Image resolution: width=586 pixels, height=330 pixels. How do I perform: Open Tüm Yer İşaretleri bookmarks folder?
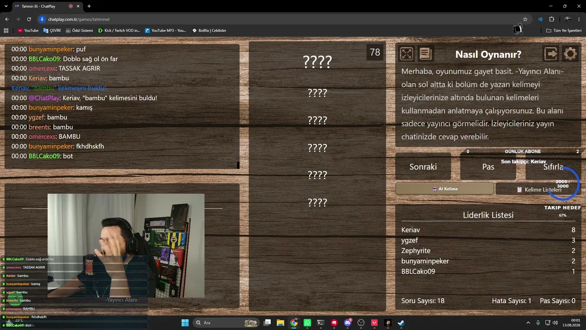[564, 31]
